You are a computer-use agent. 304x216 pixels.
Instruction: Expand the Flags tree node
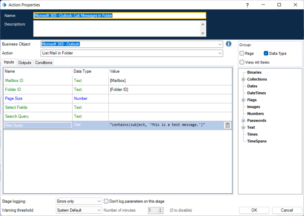[243, 100]
